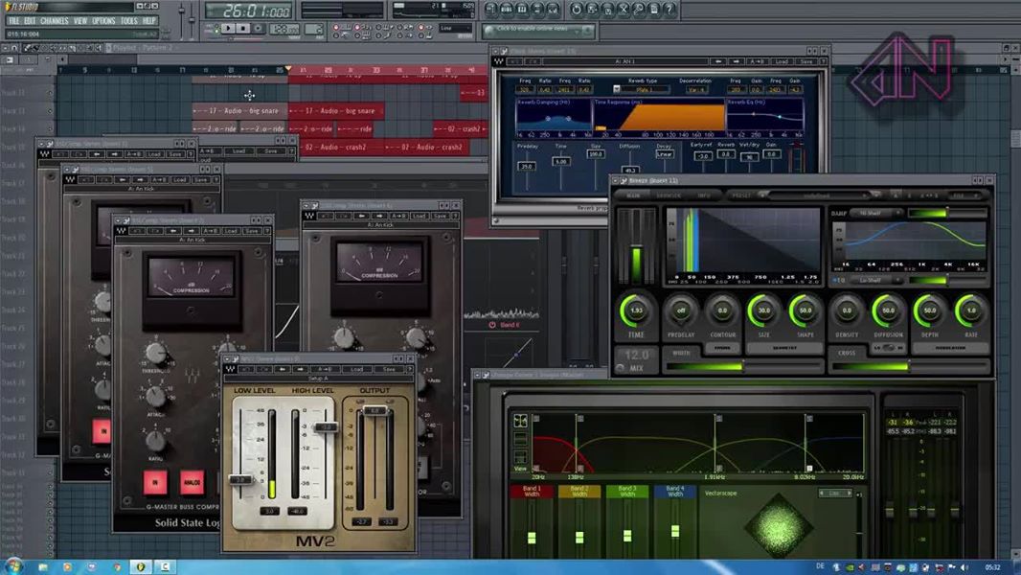Open the MV2 window title menu arrow
Image resolution: width=1021 pixels, height=575 pixels.
click(x=228, y=358)
